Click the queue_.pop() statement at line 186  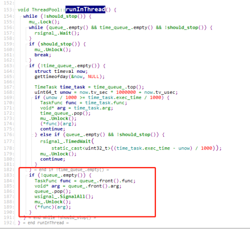[x=52, y=192]
